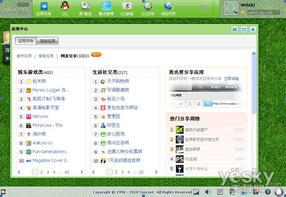Click the icon at bottom-left of taskbar
The height and width of the screenshot is (197, 286).
point(3,192)
